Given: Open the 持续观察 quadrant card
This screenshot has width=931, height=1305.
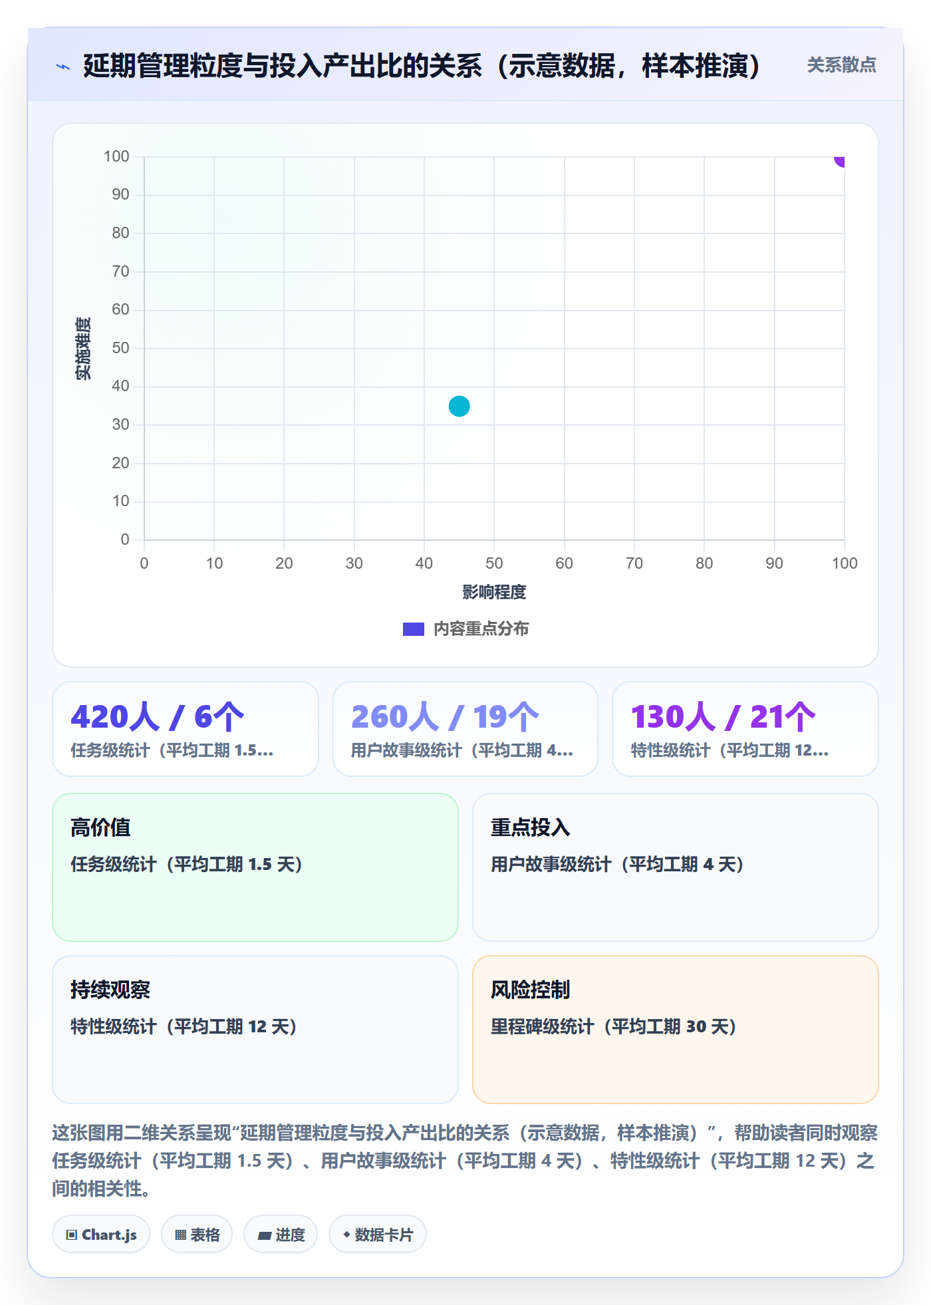Looking at the screenshot, I should tap(255, 1030).
